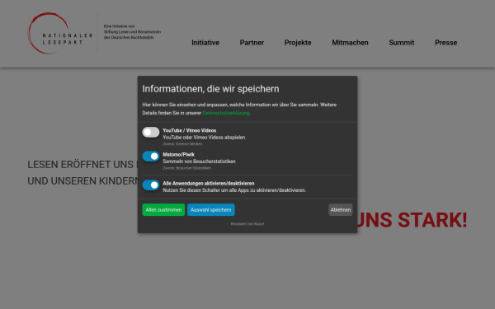Click the Matomo/Piwik label text
Viewport: 495px width, 309px height.
tap(179, 155)
